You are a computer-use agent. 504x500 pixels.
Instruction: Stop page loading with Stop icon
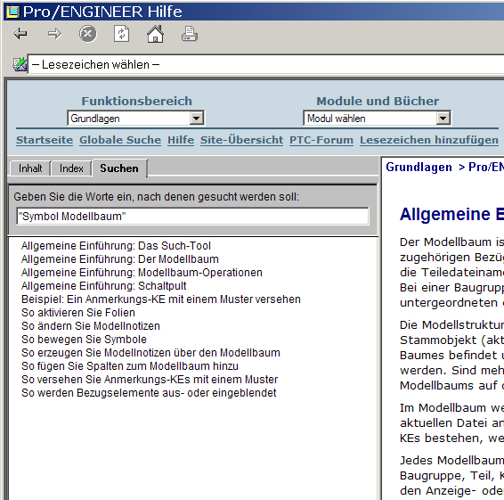[88, 34]
